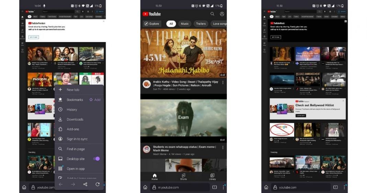The width and height of the screenshot is (367, 193).
Task: Go back using the menu's left arrow
Action: point(60,184)
